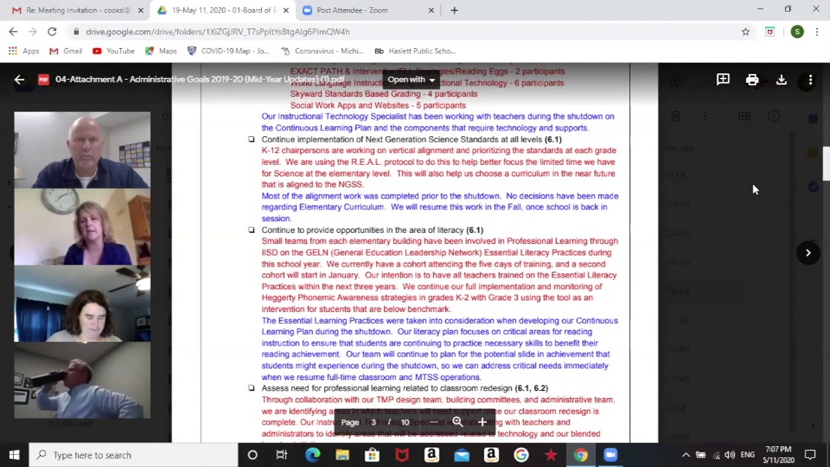Viewport: 830px width, 467px height.
Task: Select the '19-May 11, 2020' Drive tab
Action: (222, 10)
